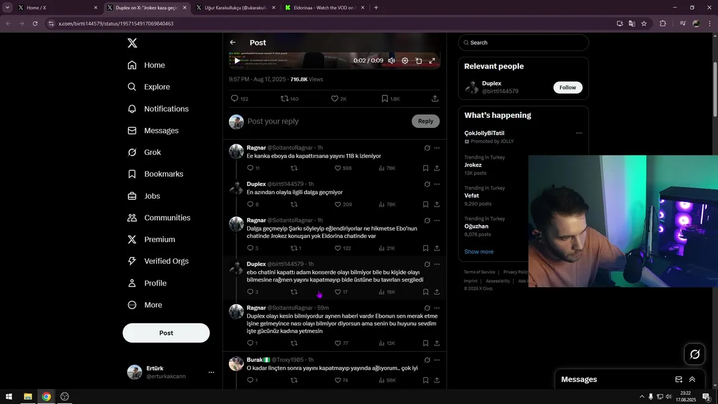
Task: Open Profile in the sidebar
Action: 147,283
